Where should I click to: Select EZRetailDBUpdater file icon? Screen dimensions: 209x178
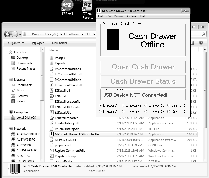click(x=52, y=107)
